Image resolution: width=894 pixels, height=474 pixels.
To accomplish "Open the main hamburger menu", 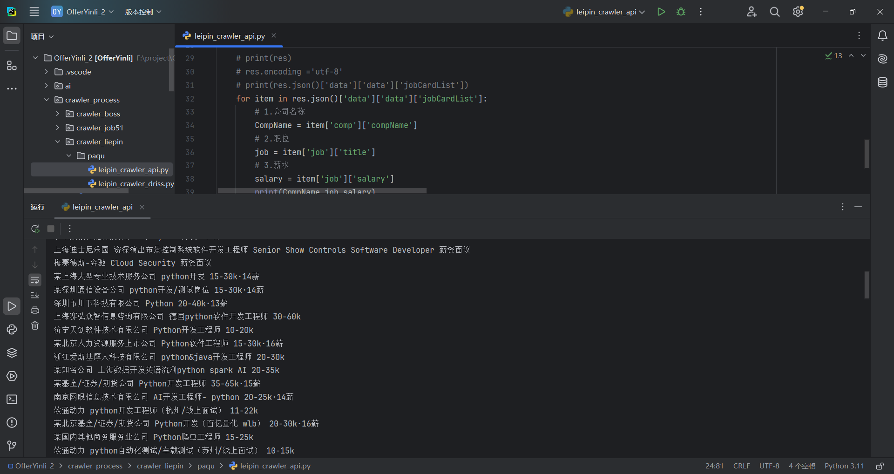I will [x=34, y=12].
